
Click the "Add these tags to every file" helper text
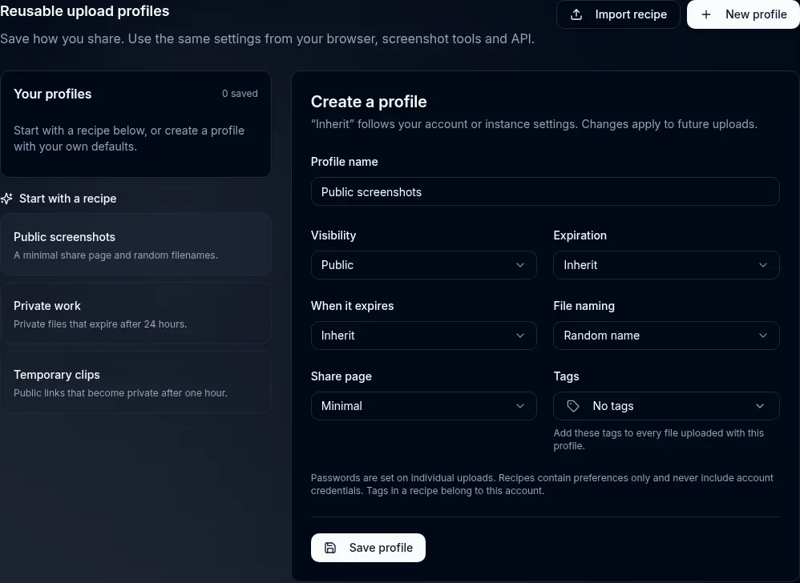(658, 440)
